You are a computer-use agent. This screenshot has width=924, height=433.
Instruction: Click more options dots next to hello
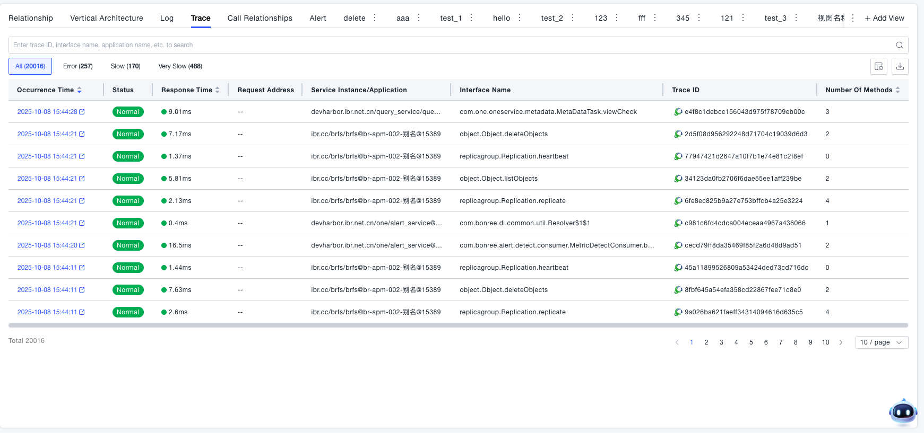520,18
